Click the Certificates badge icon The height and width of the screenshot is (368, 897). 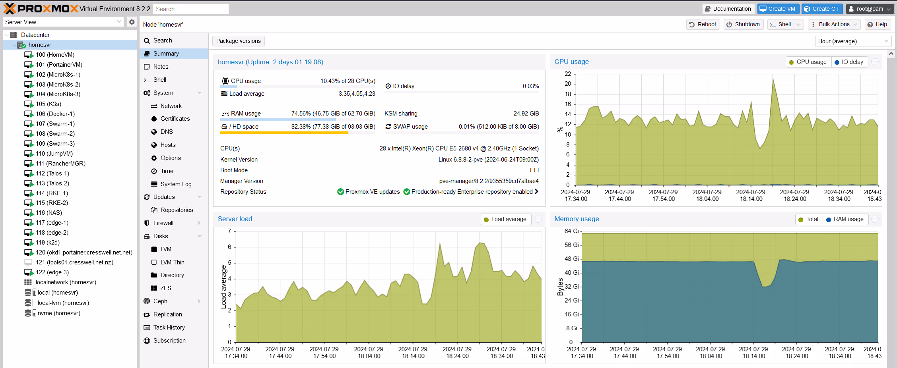pos(154,119)
